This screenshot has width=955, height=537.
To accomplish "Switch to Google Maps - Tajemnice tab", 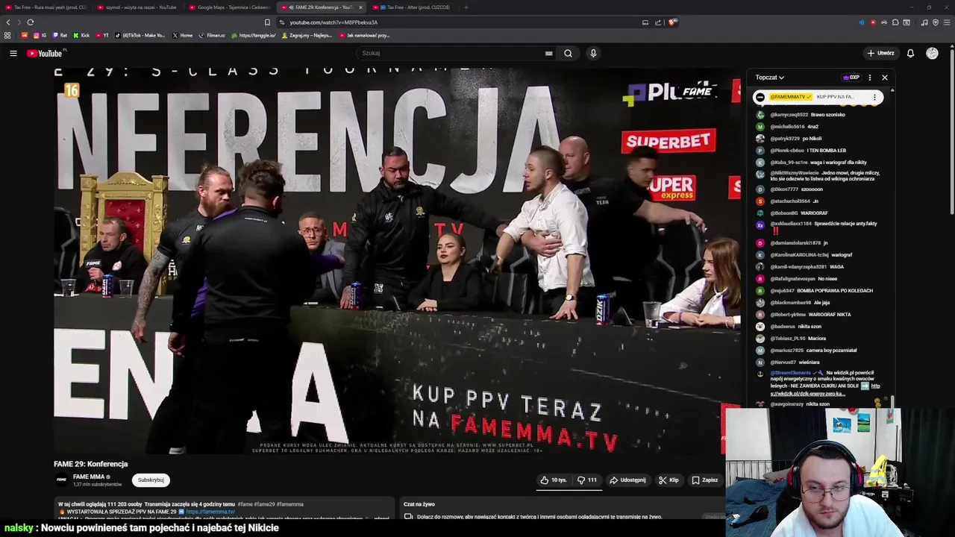I will (x=228, y=7).
